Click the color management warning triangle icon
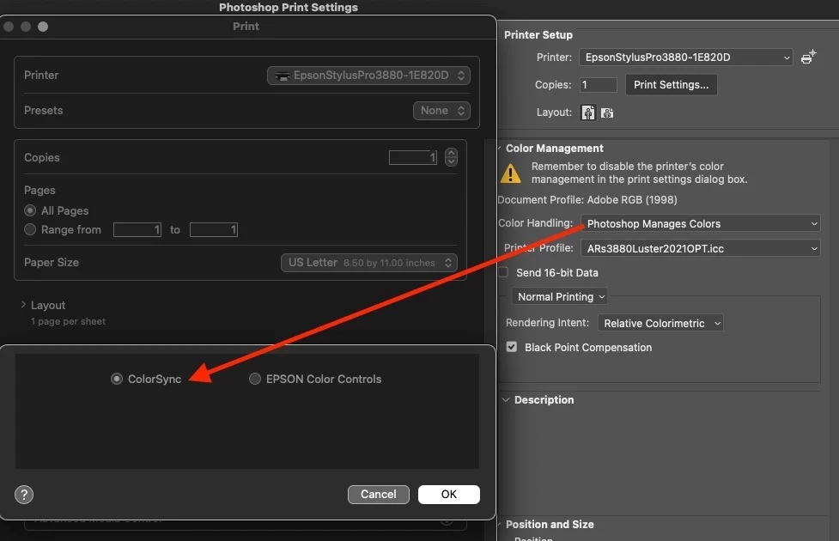Viewport: 839px width, 541px height. pos(510,173)
